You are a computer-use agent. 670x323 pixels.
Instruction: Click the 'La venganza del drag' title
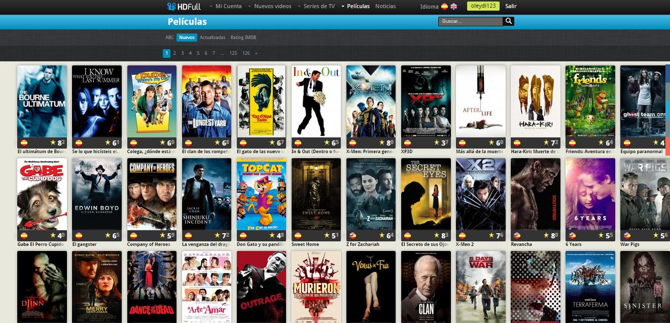pyautogui.click(x=205, y=244)
